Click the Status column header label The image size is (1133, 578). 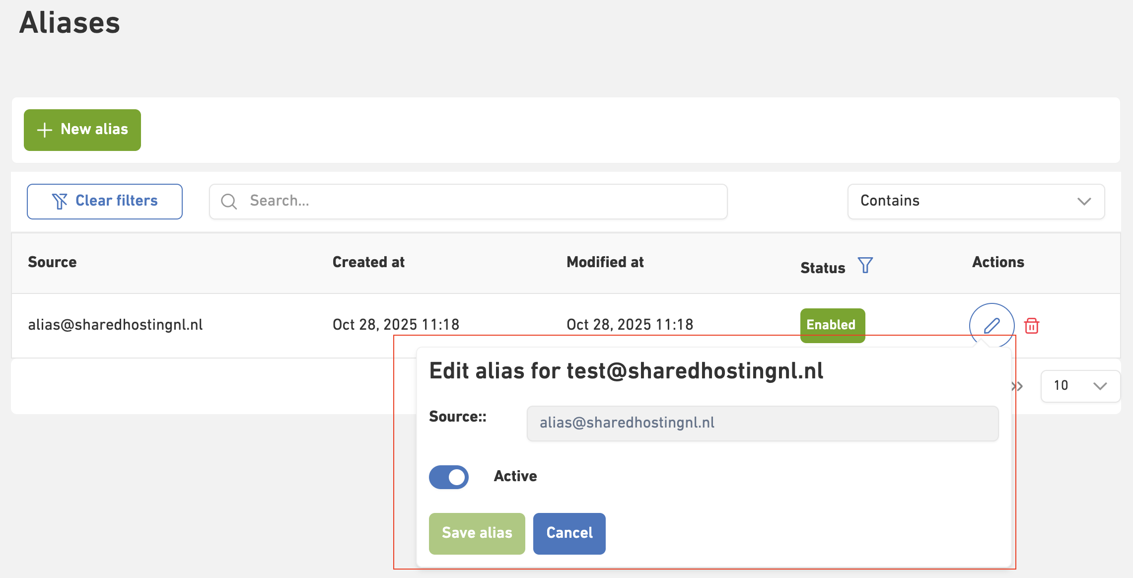pyautogui.click(x=822, y=268)
